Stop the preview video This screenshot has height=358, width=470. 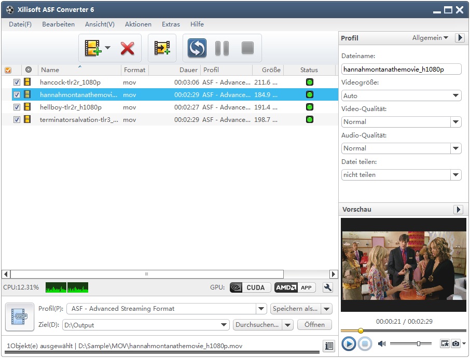click(365, 343)
